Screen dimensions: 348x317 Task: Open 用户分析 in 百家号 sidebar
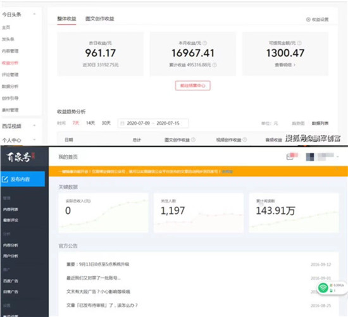click(x=11, y=256)
